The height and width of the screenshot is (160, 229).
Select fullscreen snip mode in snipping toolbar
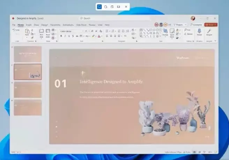(x=119, y=7)
